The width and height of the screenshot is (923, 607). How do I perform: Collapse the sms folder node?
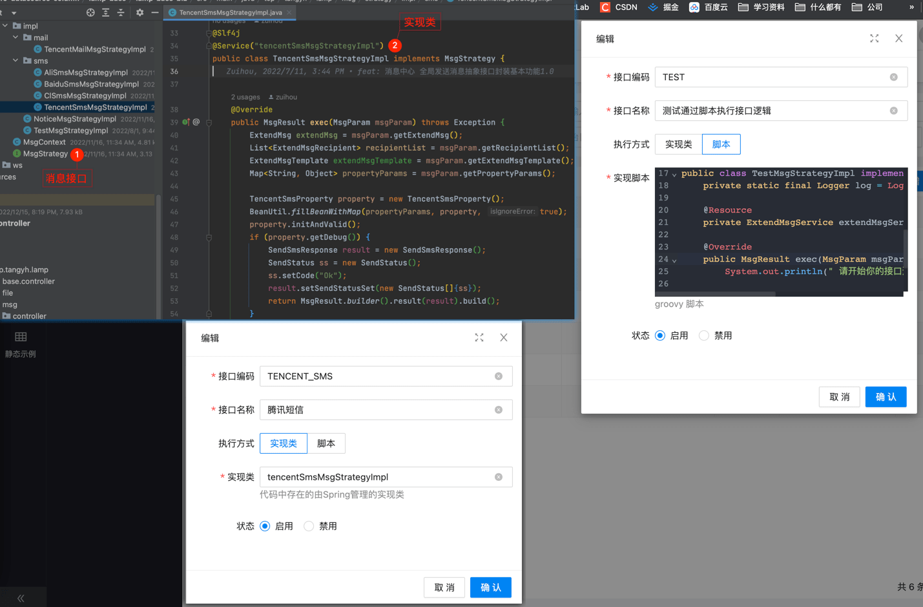[16, 61]
